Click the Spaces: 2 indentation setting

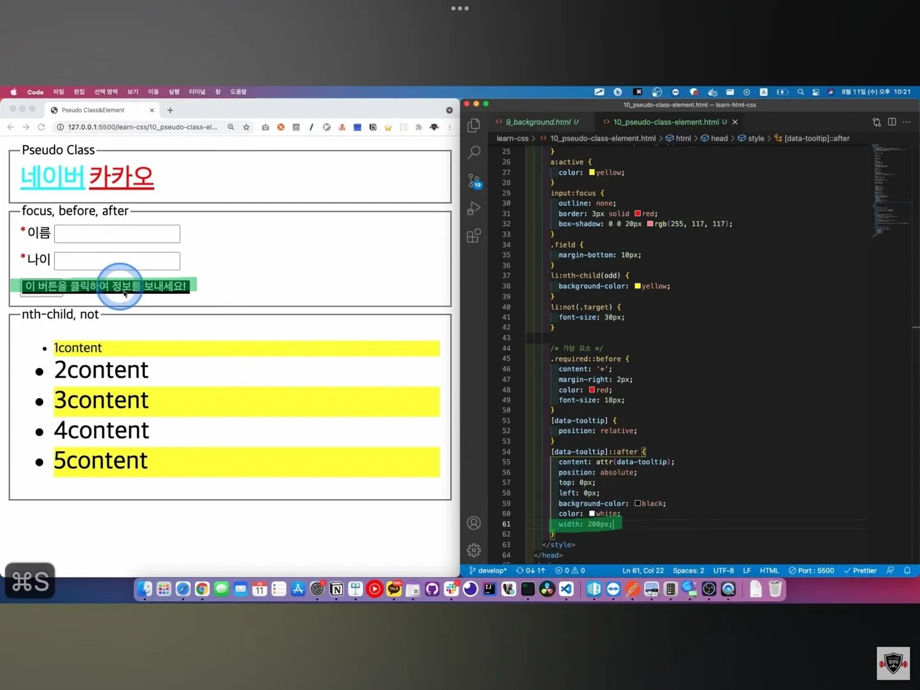688,571
